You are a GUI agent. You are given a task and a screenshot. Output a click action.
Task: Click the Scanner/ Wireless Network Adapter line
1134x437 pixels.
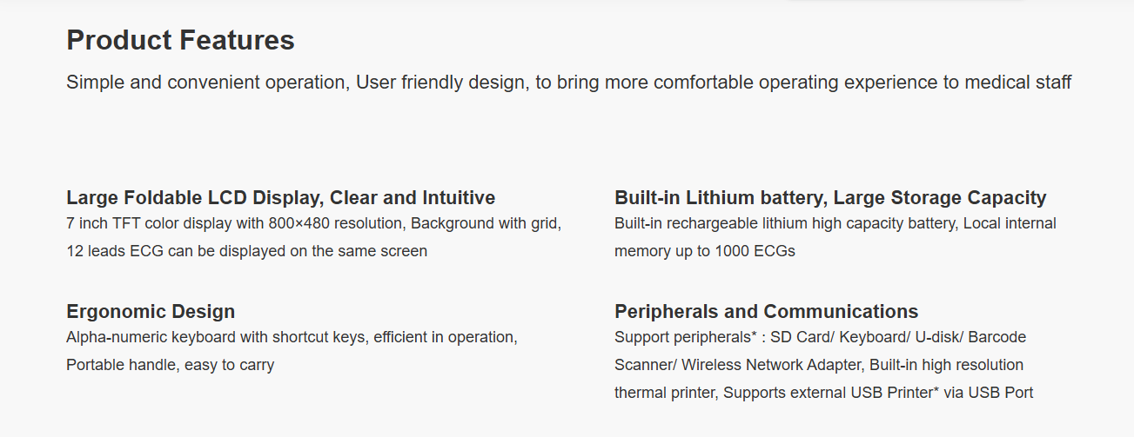819,365
